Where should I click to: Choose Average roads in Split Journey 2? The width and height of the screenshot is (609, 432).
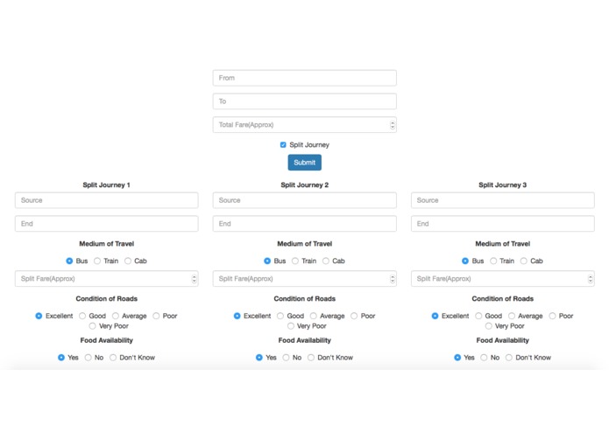[314, 317]
